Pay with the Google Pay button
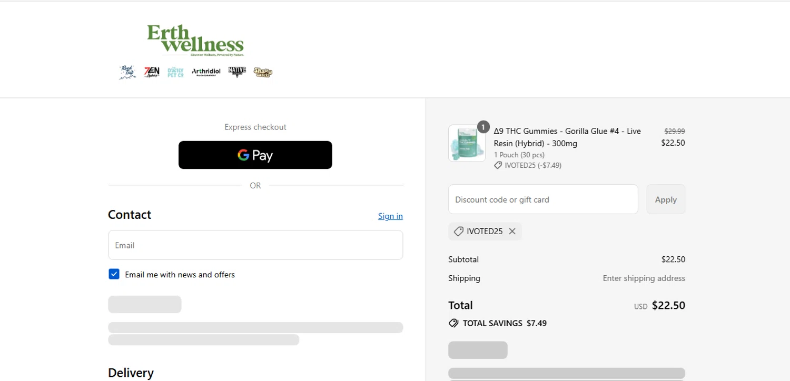The width and height of the screenshot is (790, 381). [255, 155]
